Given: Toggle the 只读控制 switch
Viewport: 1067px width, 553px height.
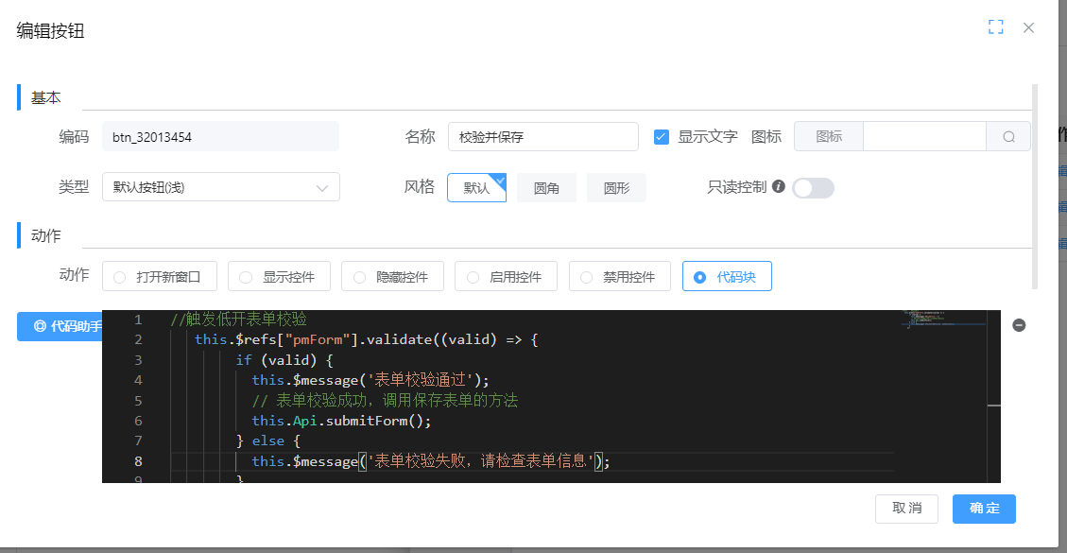Looking at the screenshot, I should tap(813, 187).
